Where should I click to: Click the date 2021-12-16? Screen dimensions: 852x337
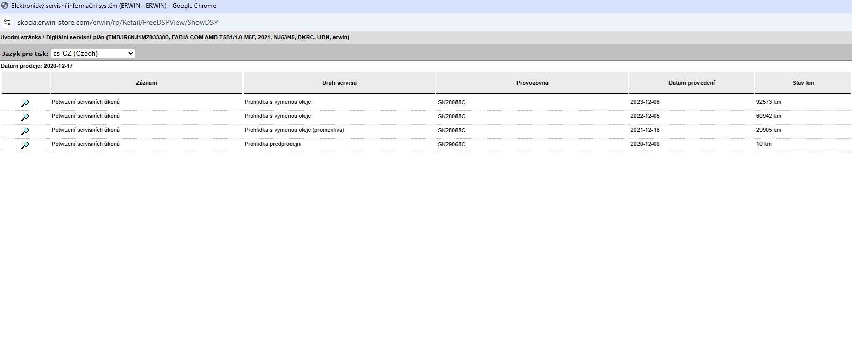[x=645, y=130]
